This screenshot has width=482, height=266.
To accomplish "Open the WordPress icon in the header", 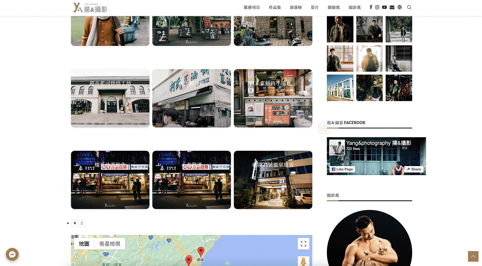I will pos(400,7).
